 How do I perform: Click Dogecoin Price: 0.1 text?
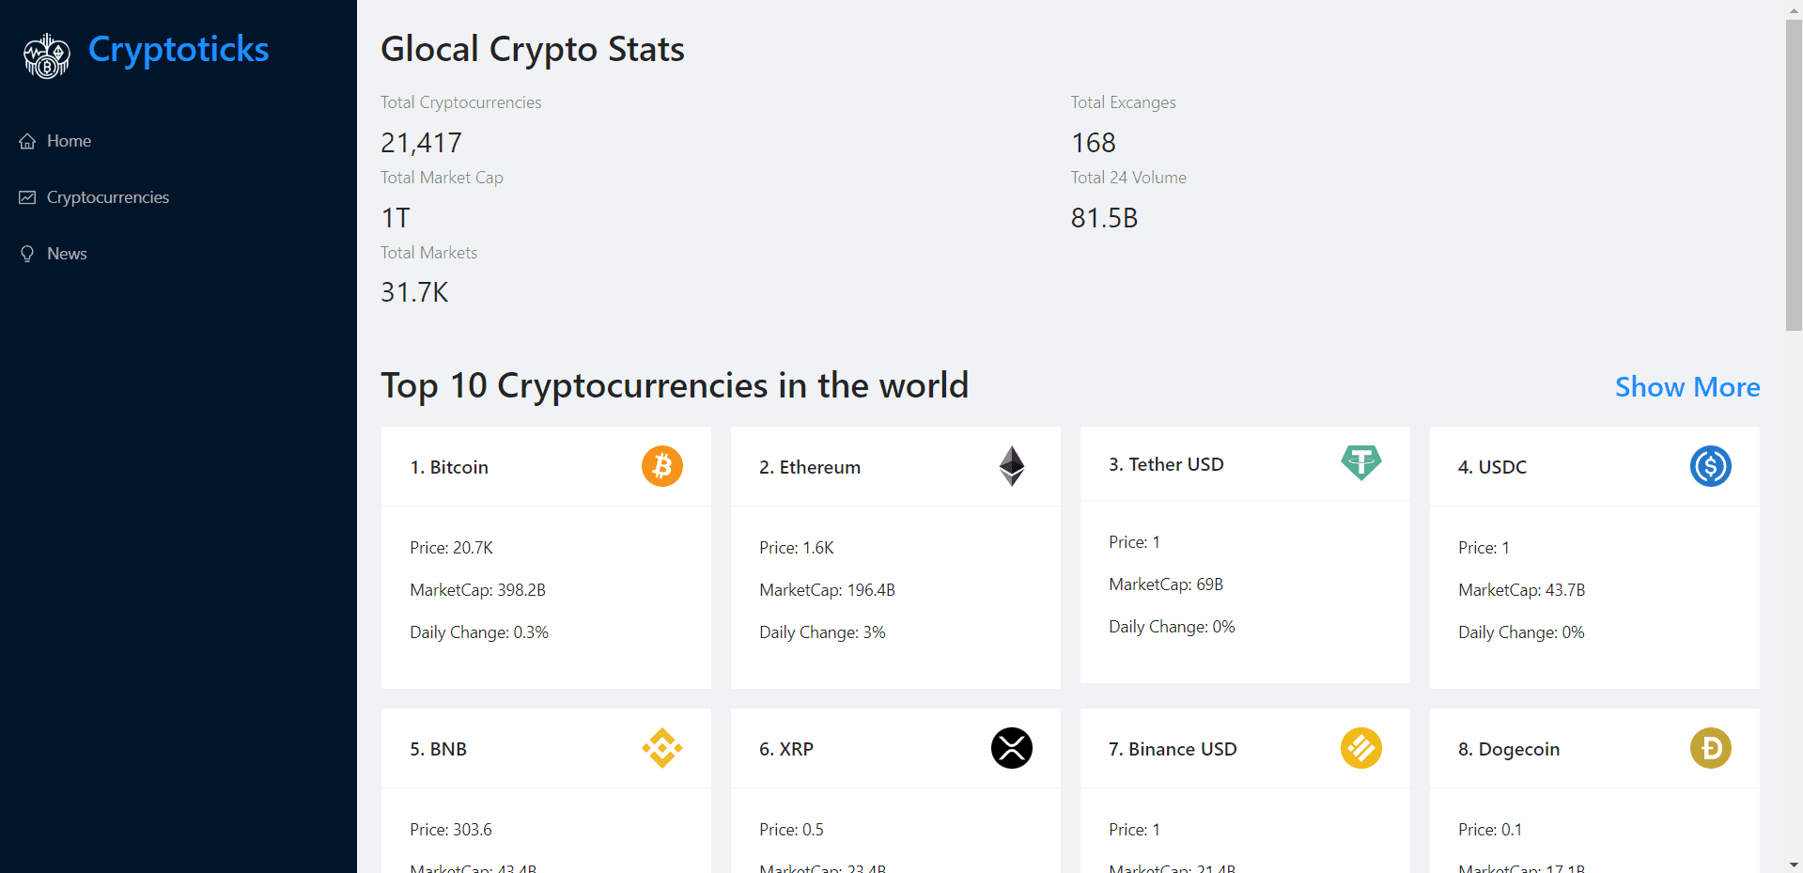tap(1490, 830)
